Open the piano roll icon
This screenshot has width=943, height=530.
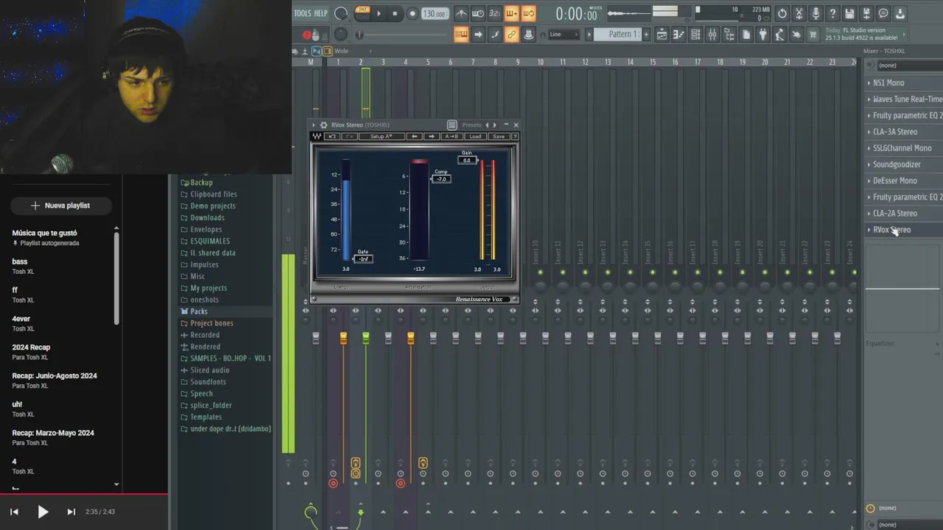(x=679, y=35)
